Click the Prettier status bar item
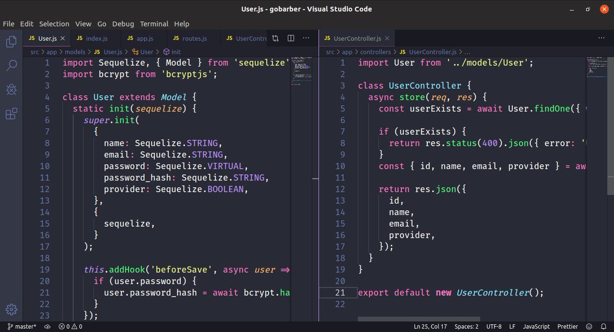 (x=567, y=326)
